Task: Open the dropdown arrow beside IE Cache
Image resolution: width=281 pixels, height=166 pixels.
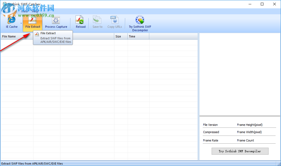Action: coord(21,23)
